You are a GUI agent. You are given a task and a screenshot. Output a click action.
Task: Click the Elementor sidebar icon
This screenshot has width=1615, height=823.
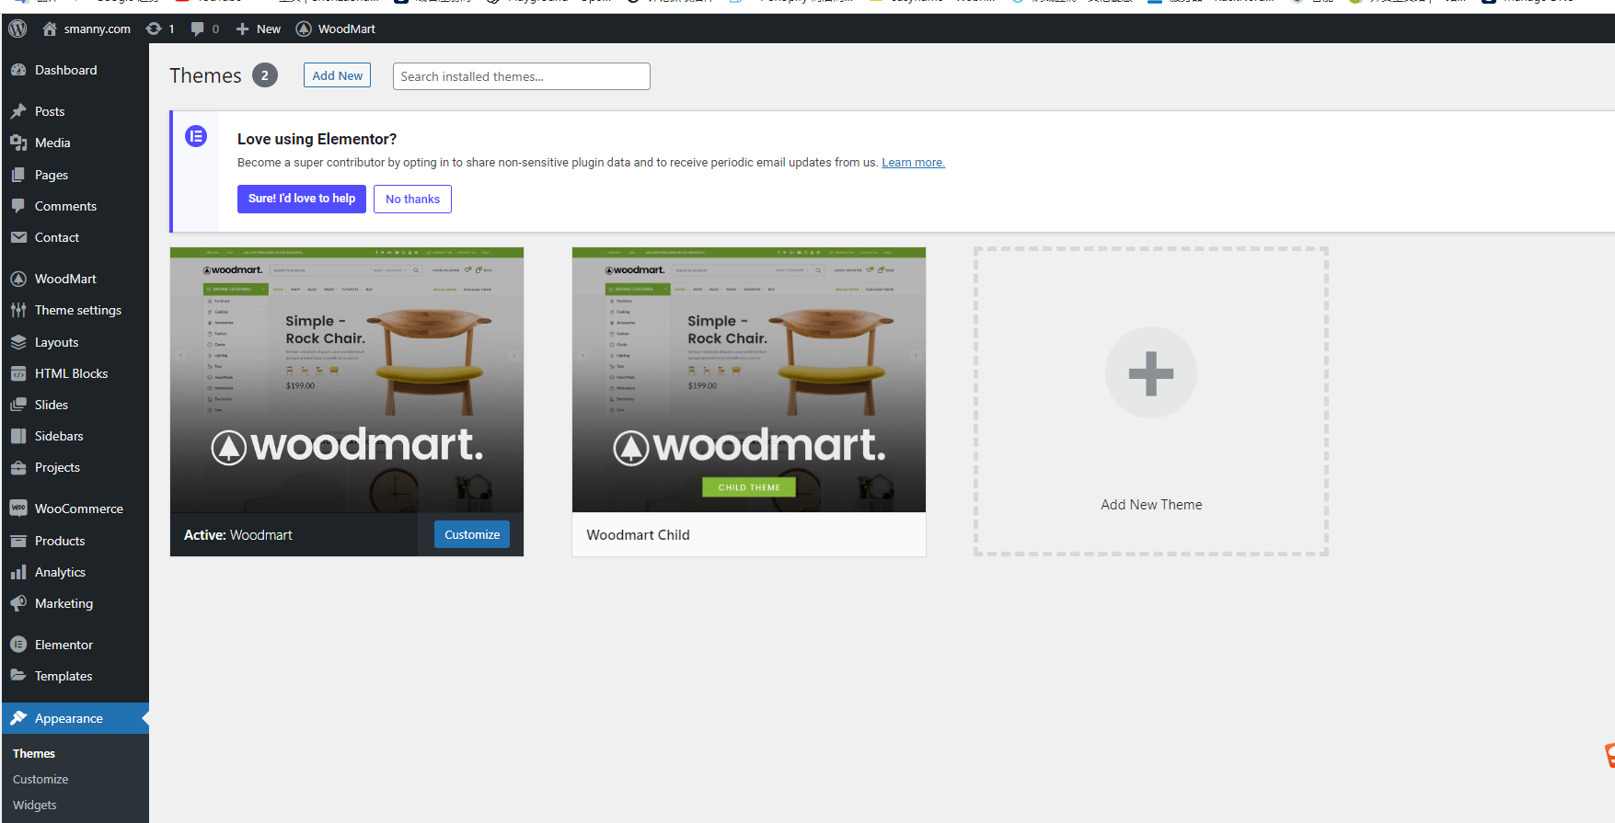click(x=18, y=645)
